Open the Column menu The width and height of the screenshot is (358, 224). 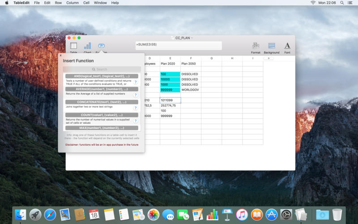point(72,3)
